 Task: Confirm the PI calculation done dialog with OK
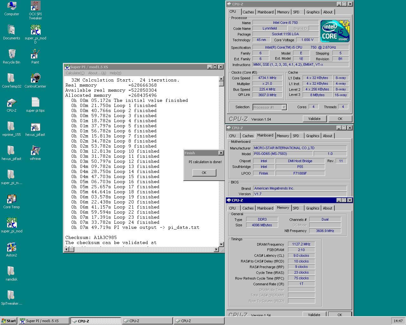pyautogui.click(x=204, y=173)
